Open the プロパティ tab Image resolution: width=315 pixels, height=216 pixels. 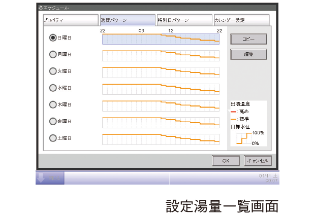[71, 20]
